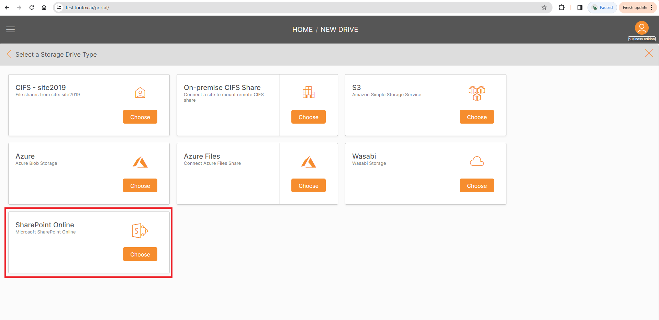Click the On-premise CIFS Share building icon
Screen dimensions: 659x320
pos(309,92)
